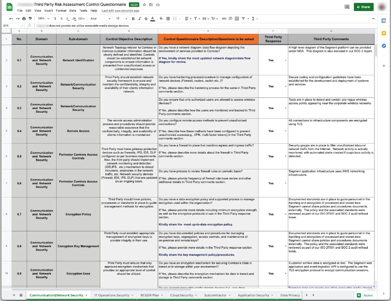Viewport: 391px width, 301px height.
Task: Toggle italic formatting
Action: [140, 19]
